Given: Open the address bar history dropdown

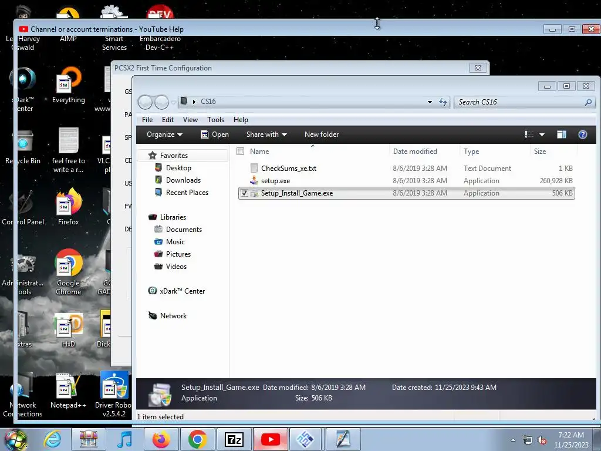Looking at the screenshot, I should pos(430,102).
